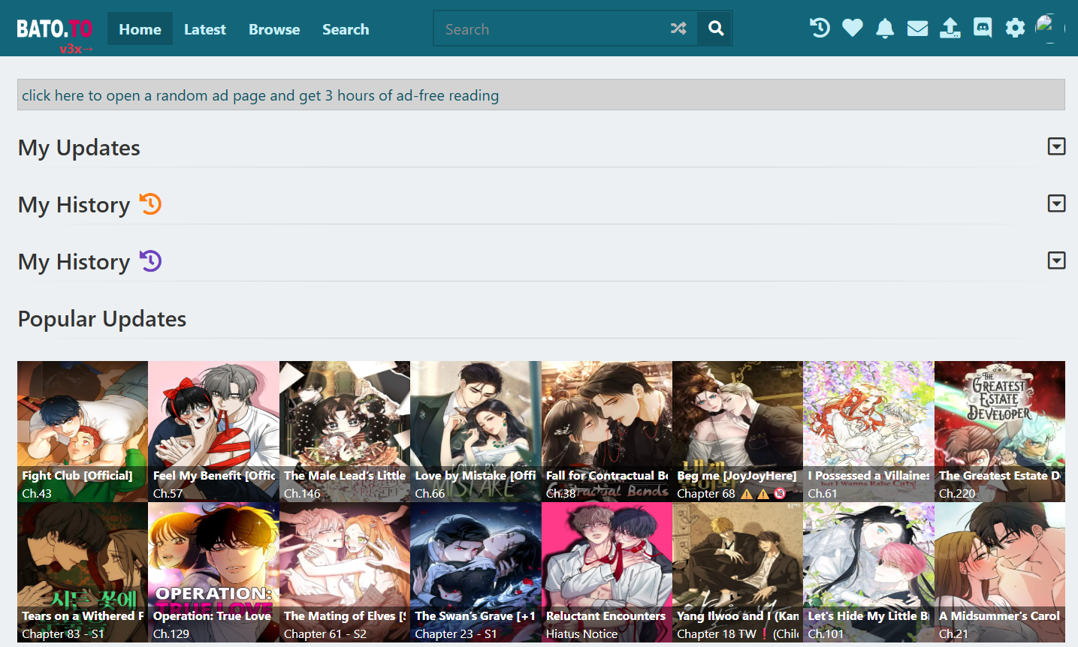This screenshot has height=647, width=1078.
Task: Open settings with the gear icon
Action: point(1015,29)
